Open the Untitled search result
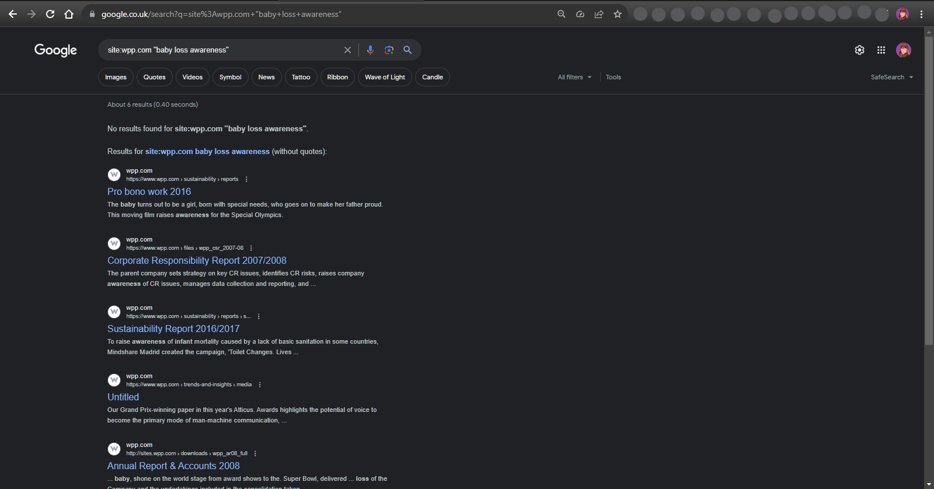The image size is (934, 489). click(123, 397)
